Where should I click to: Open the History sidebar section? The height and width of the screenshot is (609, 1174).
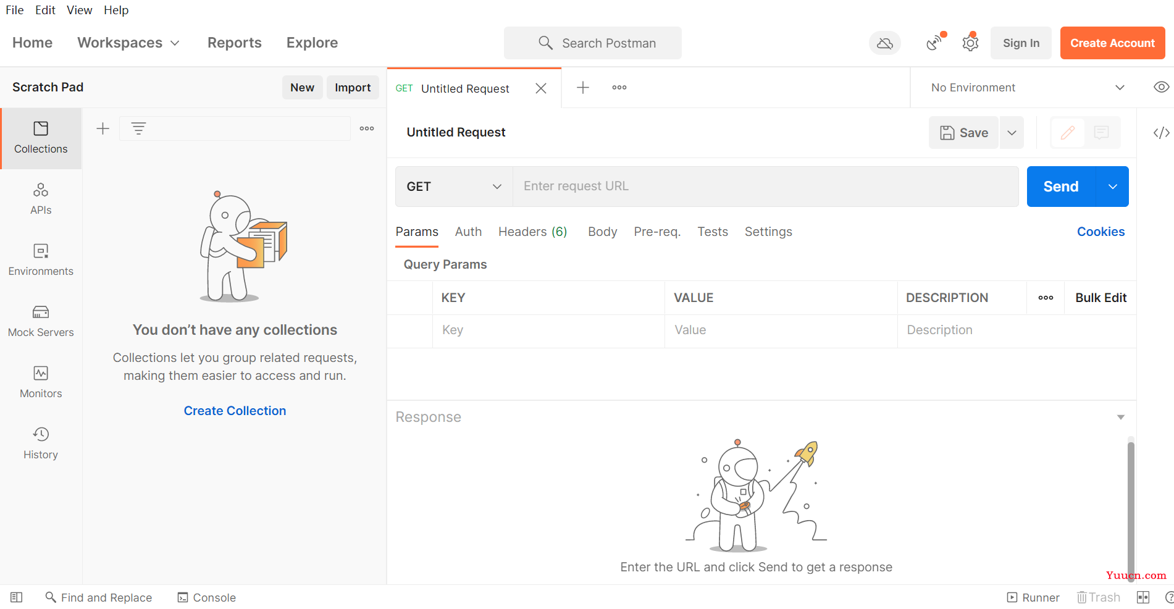(41, 443)
